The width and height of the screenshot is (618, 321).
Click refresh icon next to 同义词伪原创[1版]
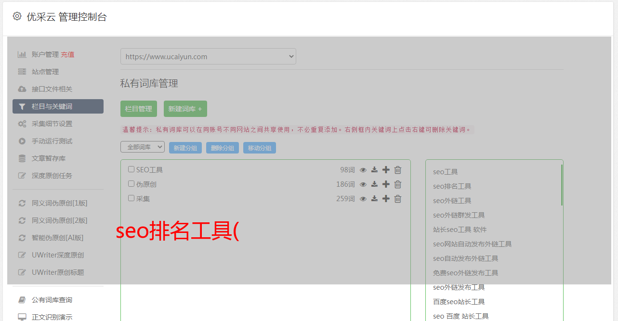(22, 203)
